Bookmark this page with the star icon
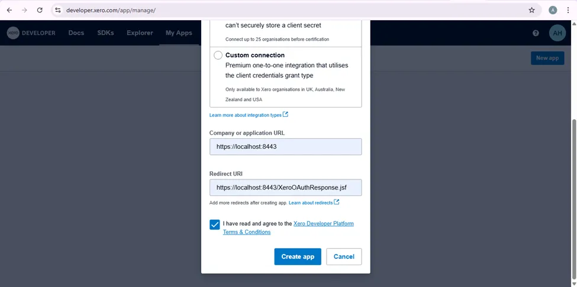The height and width of the screenshot is (287, 577). pyautogui.click(x=531, y=10)
